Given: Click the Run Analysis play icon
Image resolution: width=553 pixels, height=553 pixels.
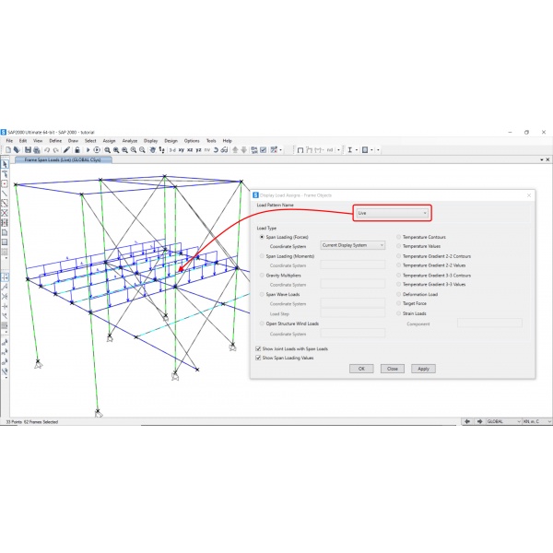Looking at the screenshot, I should click(x=97, y=149).
